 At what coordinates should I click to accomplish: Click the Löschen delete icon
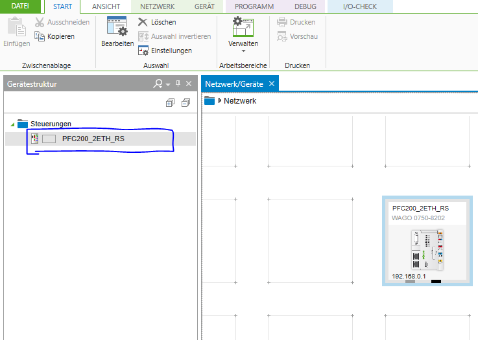tap(143, 22)
